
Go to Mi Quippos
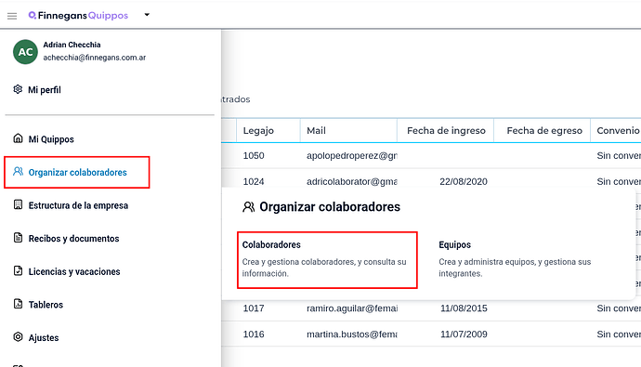point(51,139)
